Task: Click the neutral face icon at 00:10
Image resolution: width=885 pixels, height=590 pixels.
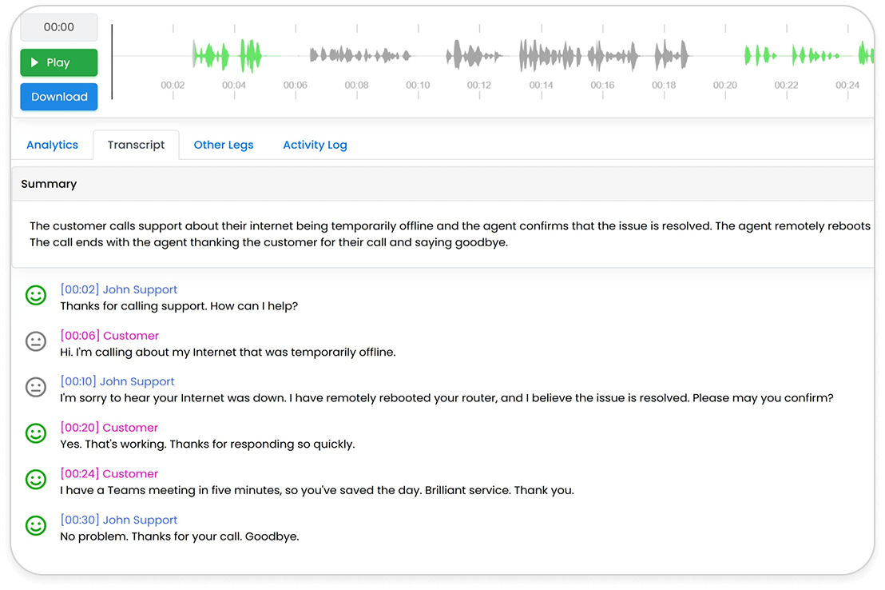Action: (x=36, y=388)
